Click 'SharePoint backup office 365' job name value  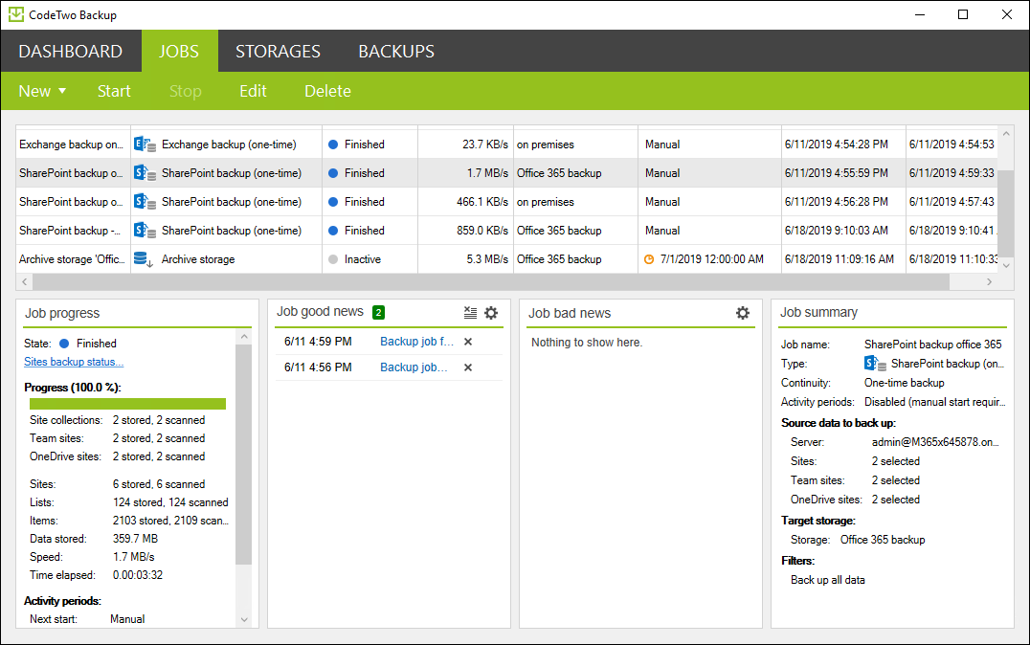click(932, 345)
